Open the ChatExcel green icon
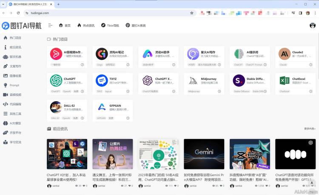Viewport: 319px width, 195px height. (x=285, y=80)
